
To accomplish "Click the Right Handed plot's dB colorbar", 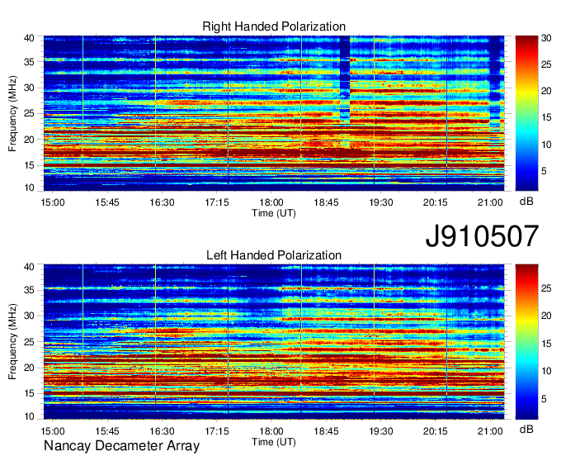I will [x=526, y=113].
